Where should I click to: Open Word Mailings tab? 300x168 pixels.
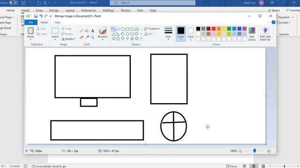tap(108, 10)
